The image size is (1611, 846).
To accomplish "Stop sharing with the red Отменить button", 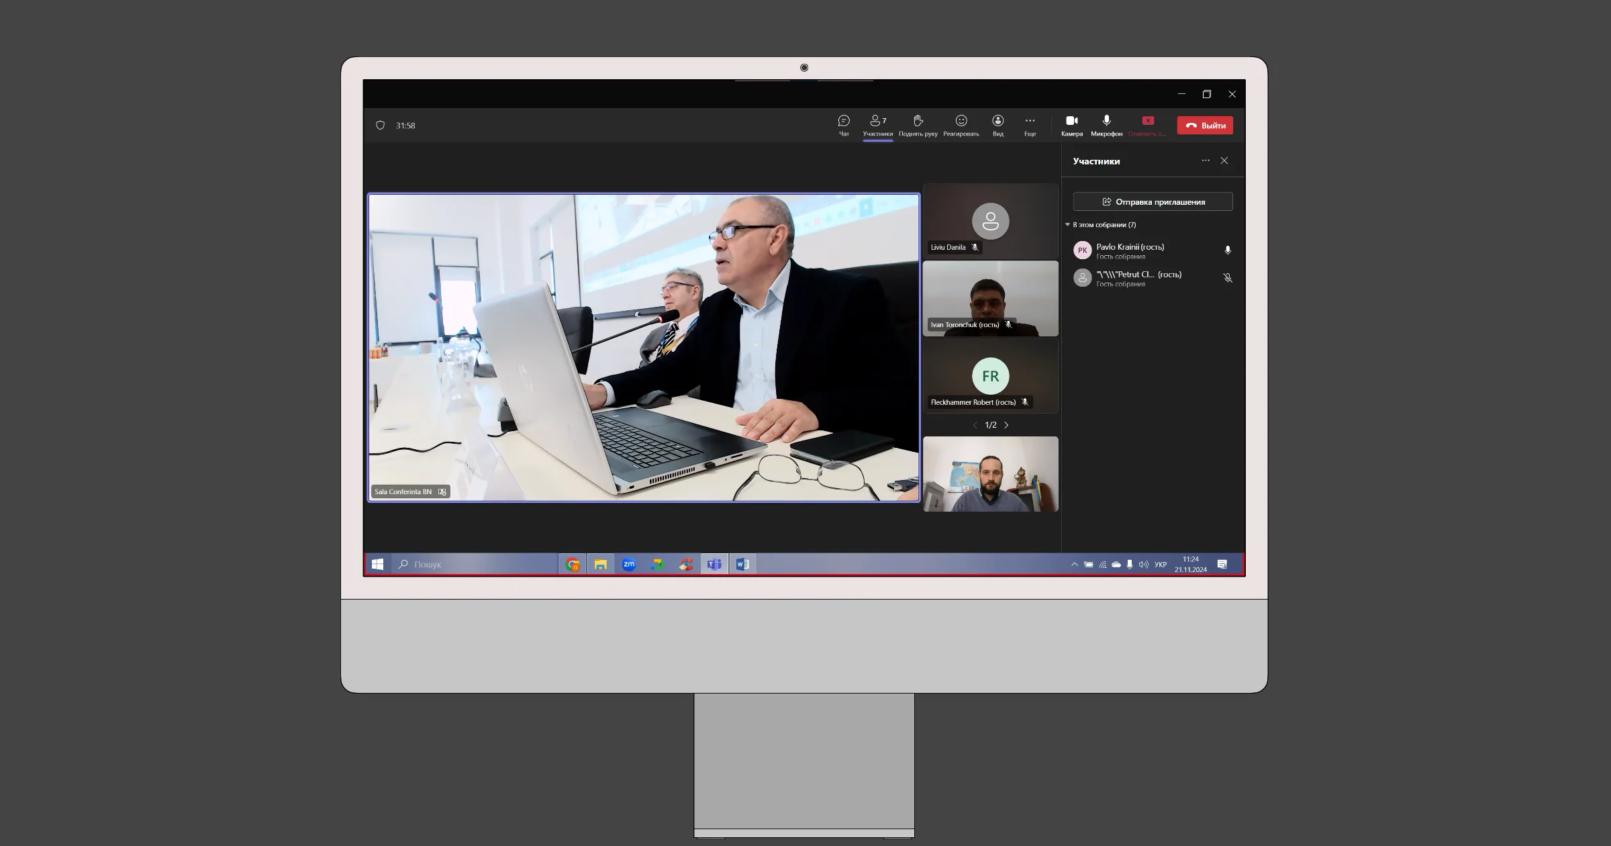I will pyautogui.click(x=1147, y=126).
